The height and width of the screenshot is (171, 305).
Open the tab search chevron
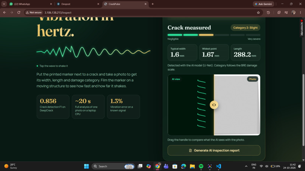tap(4, 4)
